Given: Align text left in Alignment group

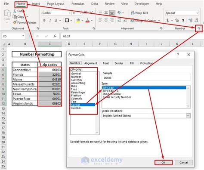Looking at the screenshot, I should click(x=100, y=20).
